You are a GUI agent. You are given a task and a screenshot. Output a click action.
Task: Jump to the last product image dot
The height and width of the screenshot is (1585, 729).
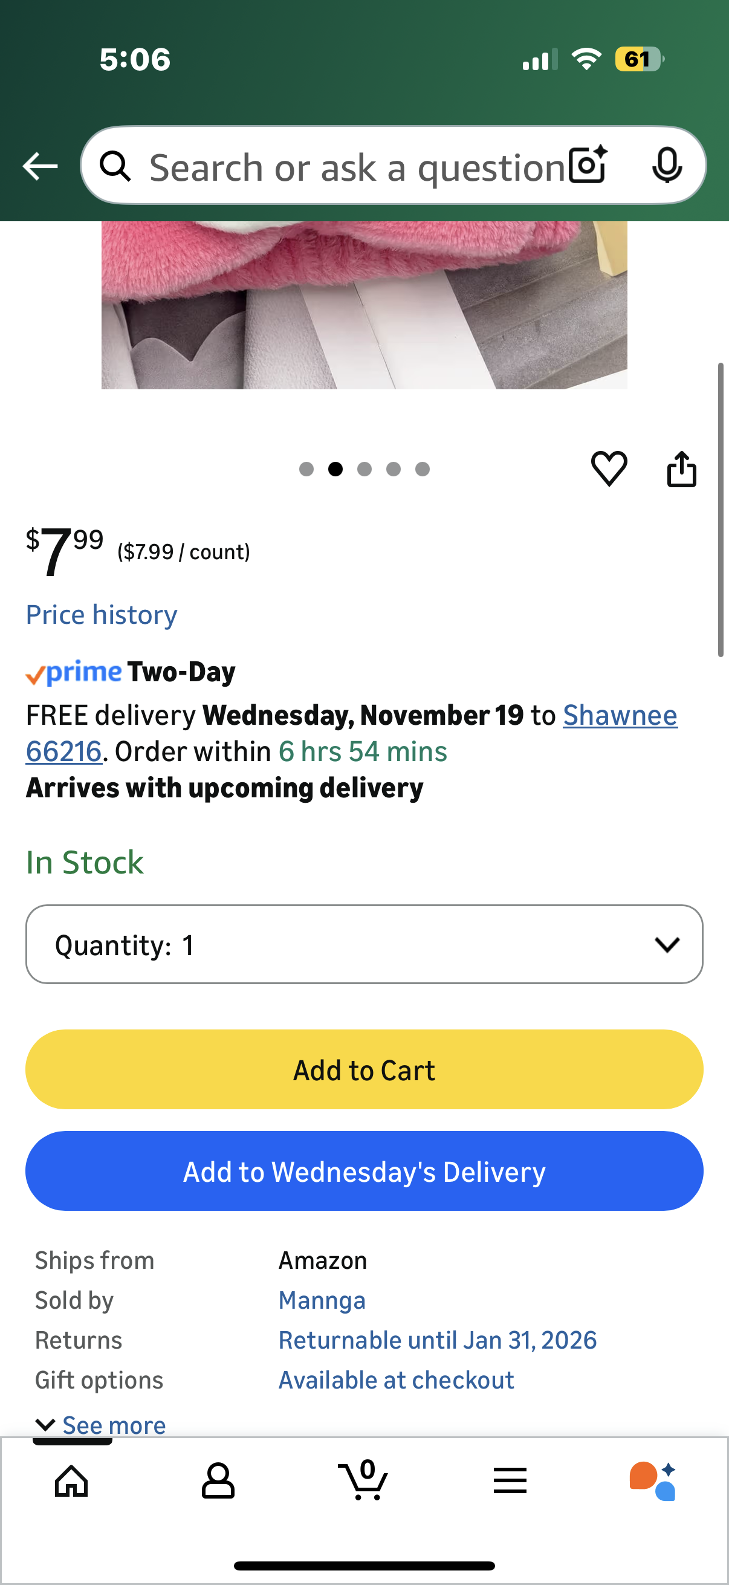point(422,470)
